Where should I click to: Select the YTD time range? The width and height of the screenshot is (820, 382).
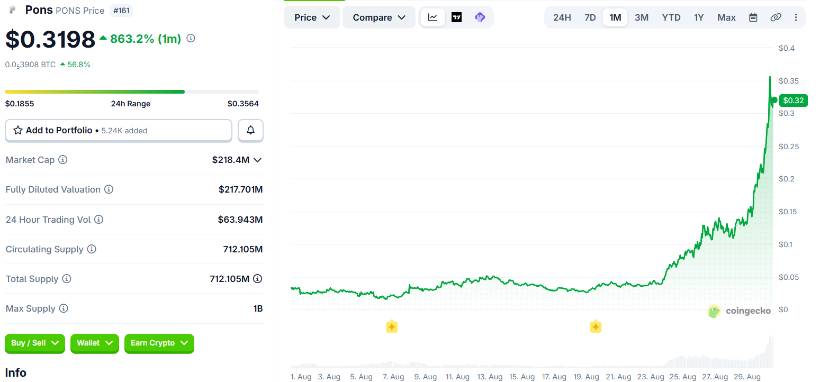pyautogui.click(x=671, y=17)
